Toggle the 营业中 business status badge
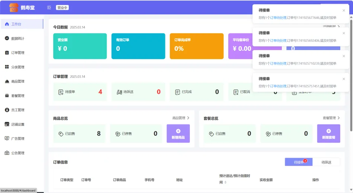Viewport: 353px width, 193px height. (x=62, y=8)
